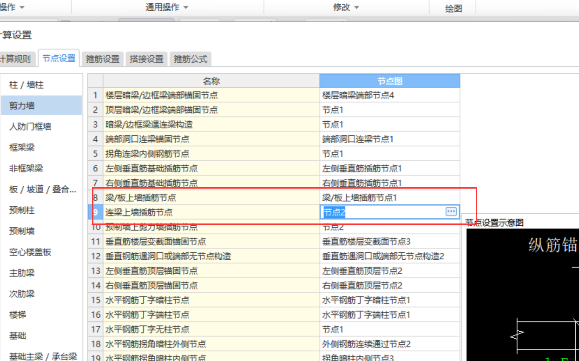Select 次肋梁 in component list

pos(41,294)
